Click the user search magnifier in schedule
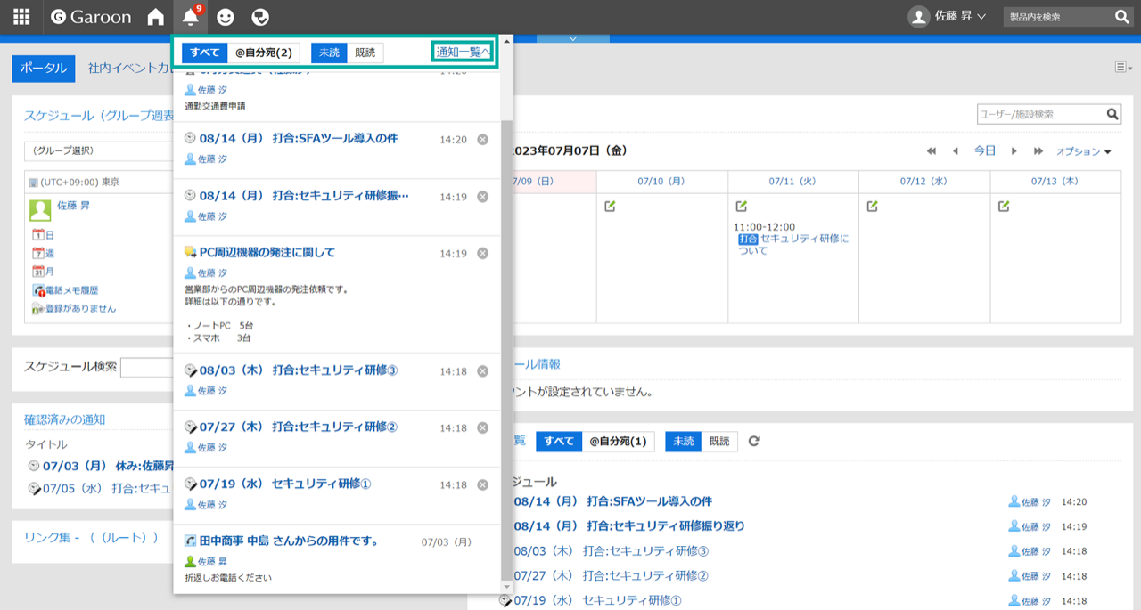The image size is (1141, 610). [x=1112, y=114]
